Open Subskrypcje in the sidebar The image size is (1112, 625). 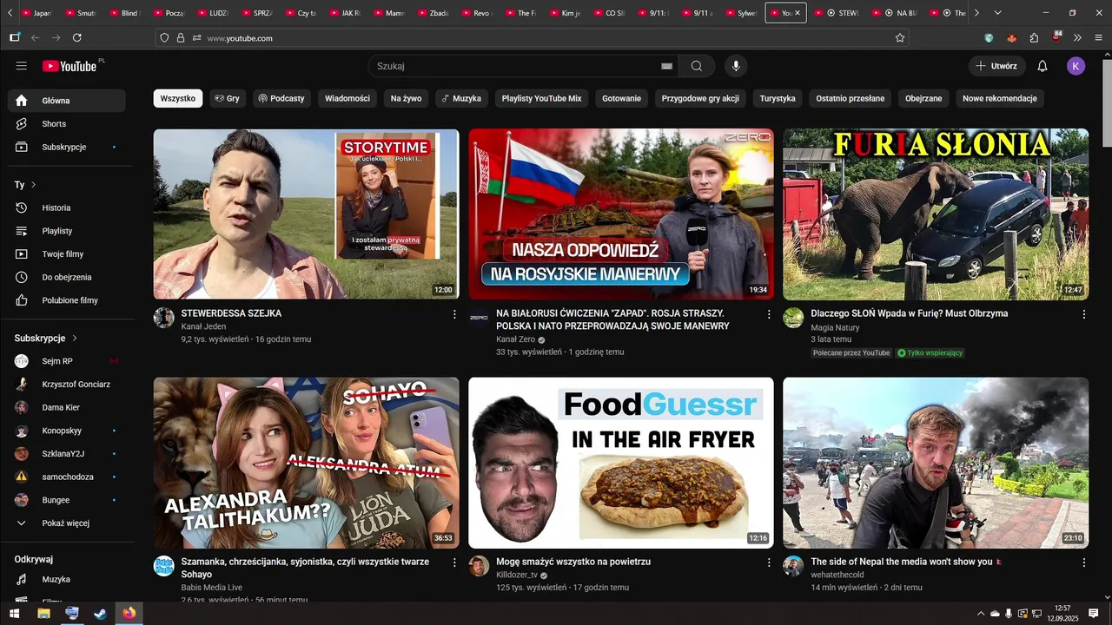[67, 147]
